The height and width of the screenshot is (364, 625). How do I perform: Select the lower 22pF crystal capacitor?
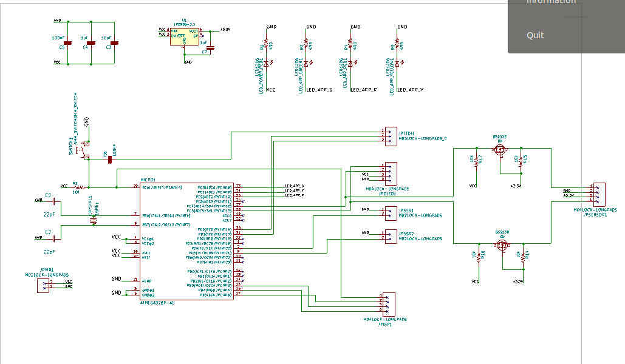[55, 238]
